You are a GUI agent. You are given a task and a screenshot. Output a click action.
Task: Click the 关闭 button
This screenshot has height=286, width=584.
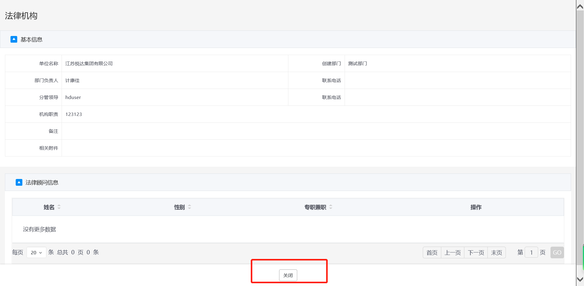[288, 275]
